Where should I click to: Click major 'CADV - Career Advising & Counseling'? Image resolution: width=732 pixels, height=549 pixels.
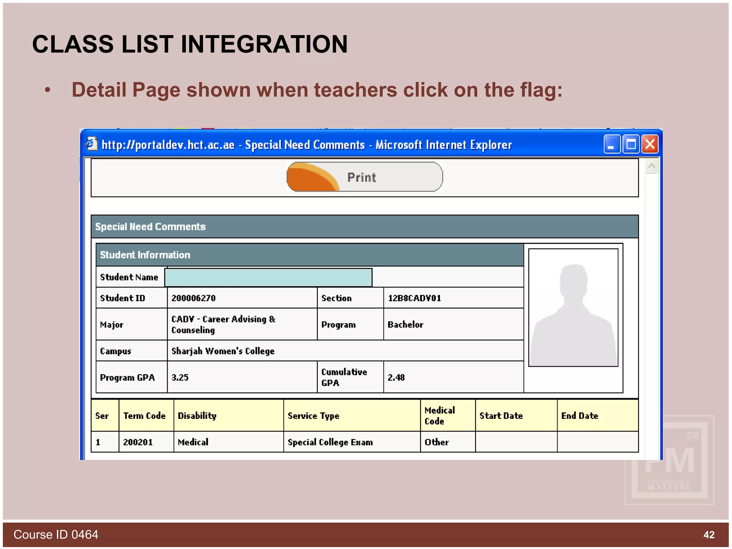click(223, 325)
